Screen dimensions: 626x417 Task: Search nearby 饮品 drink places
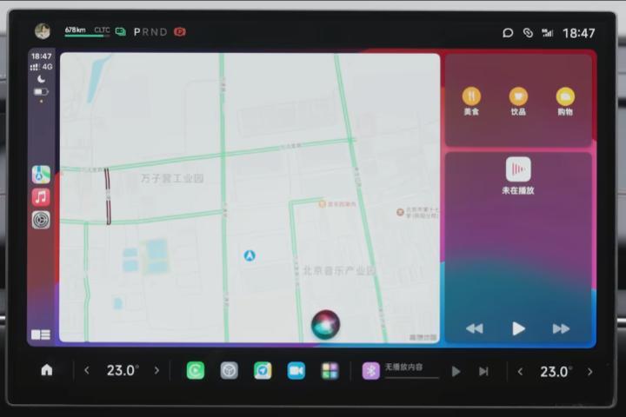[x=518, y=102]
